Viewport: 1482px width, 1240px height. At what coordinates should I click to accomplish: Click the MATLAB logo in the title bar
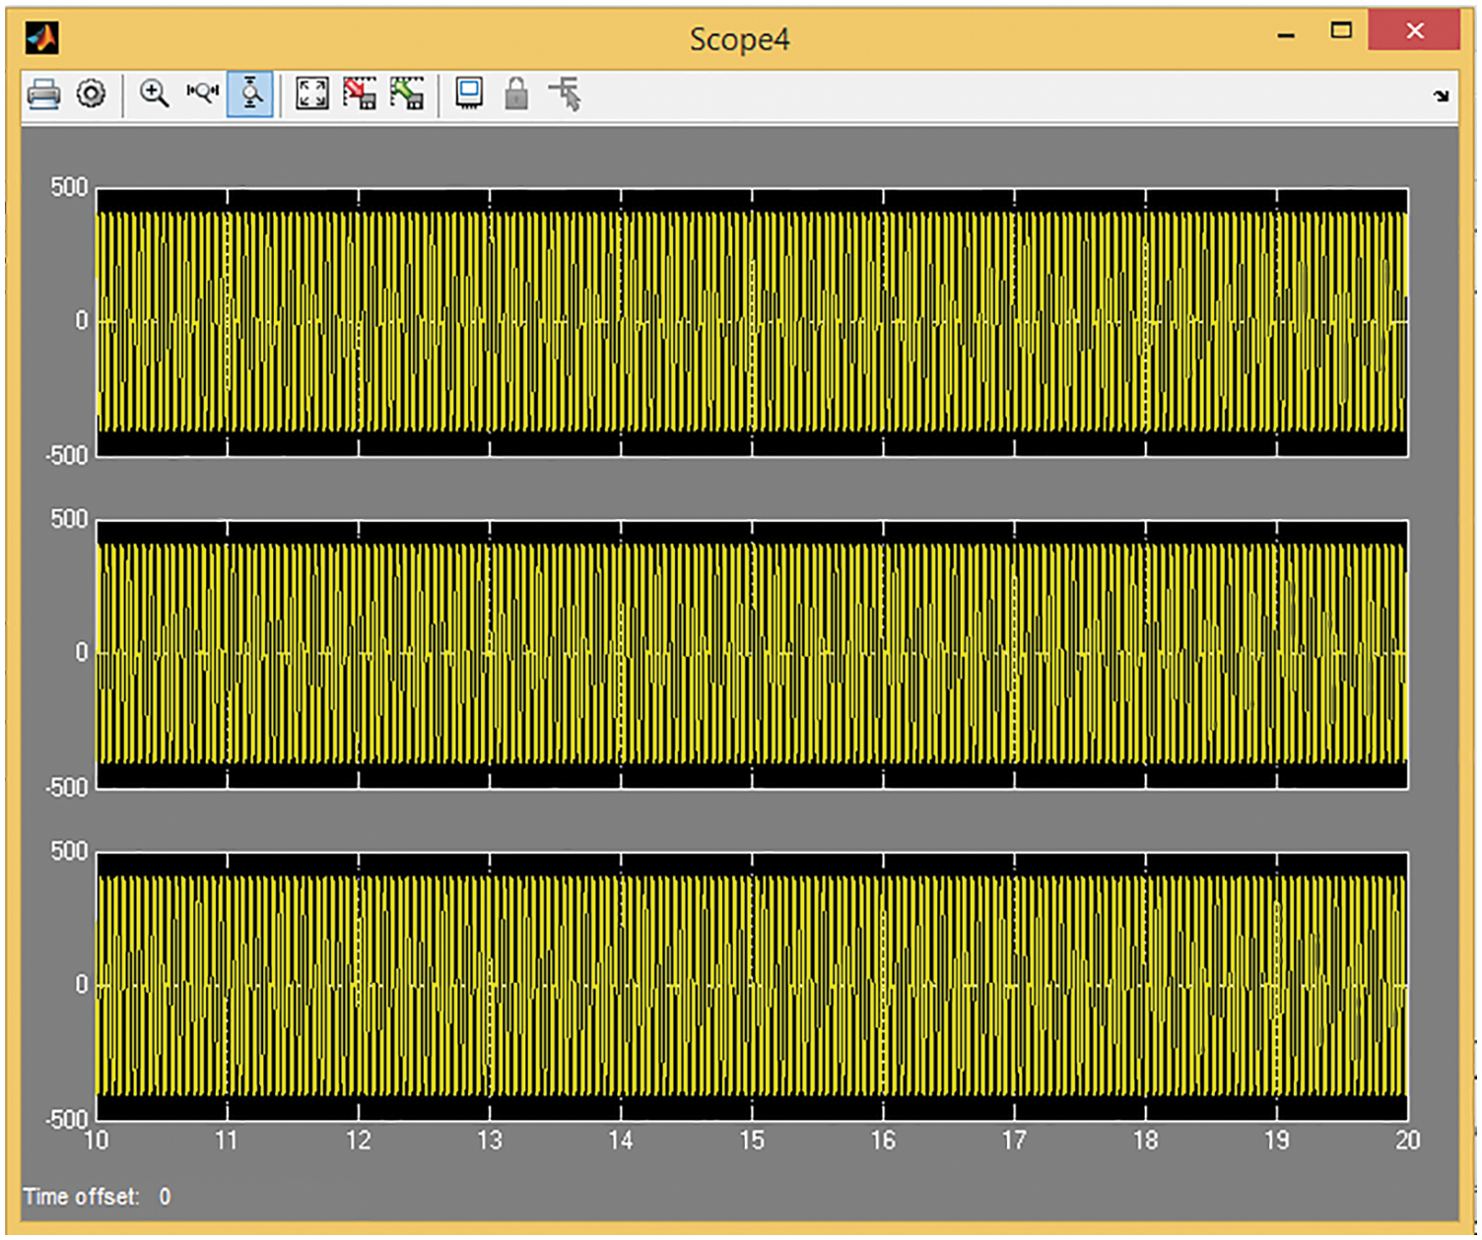pyautogui.click(x=42, y=38)
